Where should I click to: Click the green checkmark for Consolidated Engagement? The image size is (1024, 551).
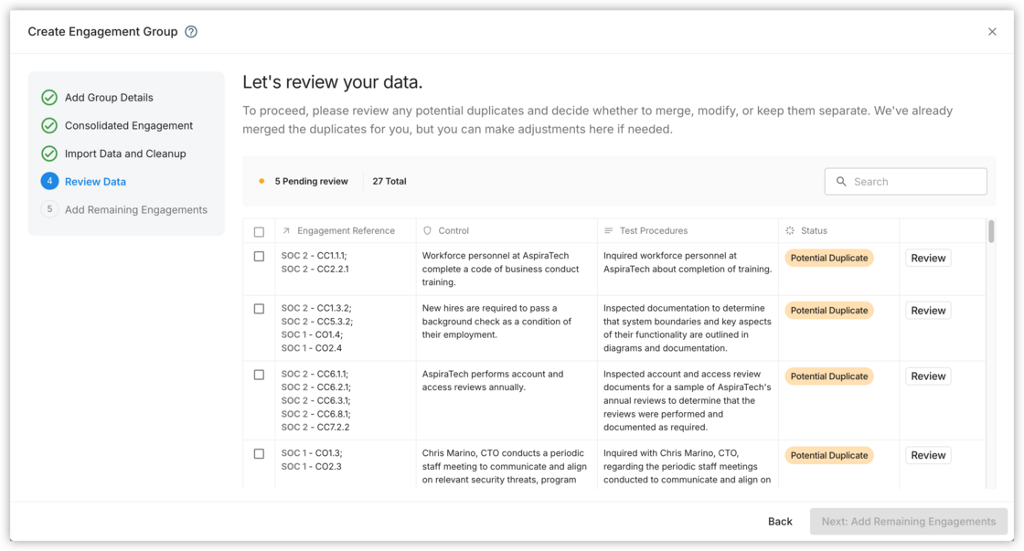(49, 125)
